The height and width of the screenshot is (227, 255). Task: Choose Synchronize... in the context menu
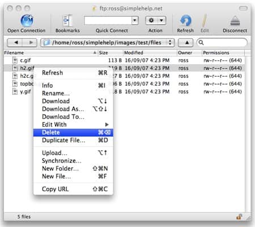point(73,161)
